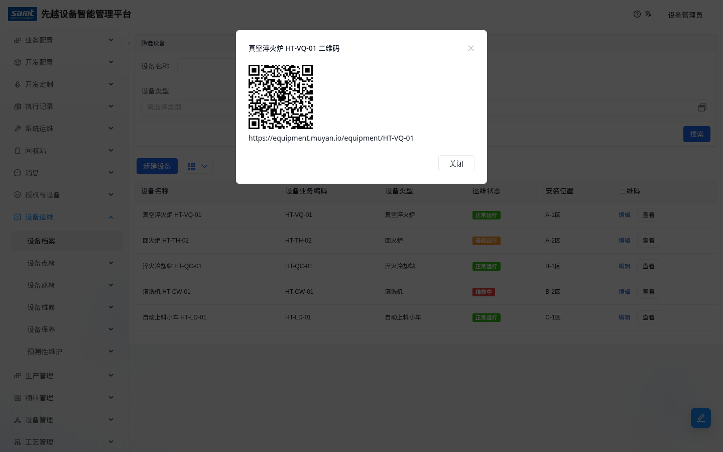Screen dimensions: 723x452
Task: Click the 搜索 button
Action: tap(697, 134)
